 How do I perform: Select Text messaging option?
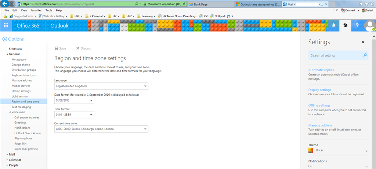[x=21, y=107]
